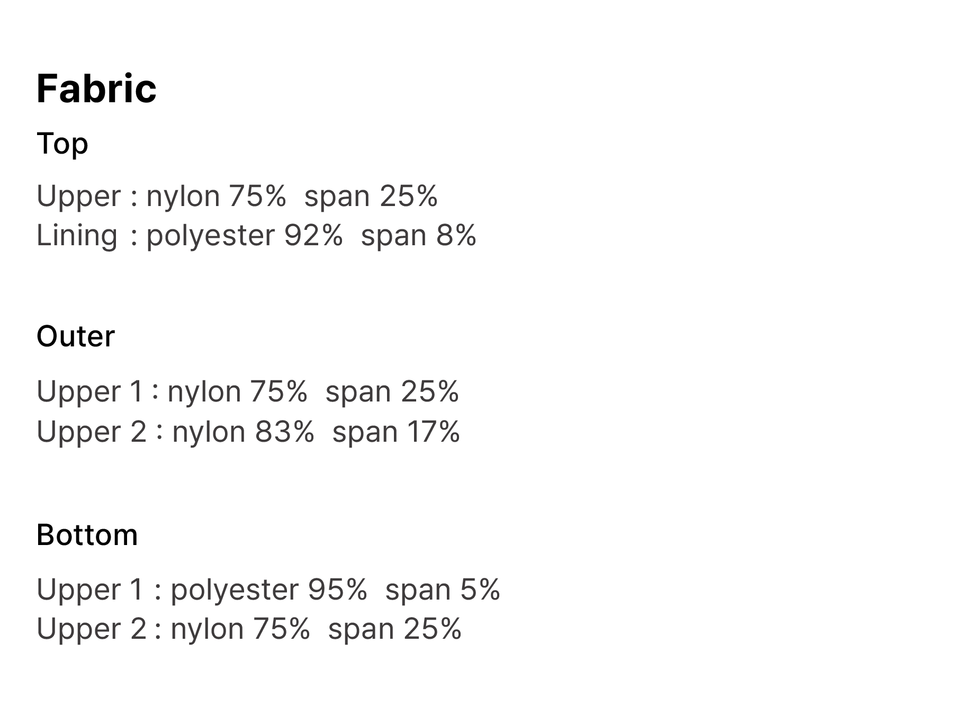Select the Bottom section subheading
The image size is (953, 723).
pyautogui.click(x=87, y=534)
